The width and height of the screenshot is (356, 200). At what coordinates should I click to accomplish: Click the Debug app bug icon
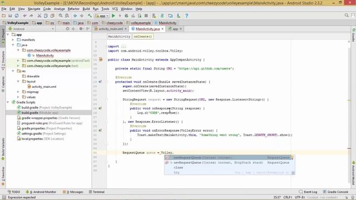coord(126,16)
